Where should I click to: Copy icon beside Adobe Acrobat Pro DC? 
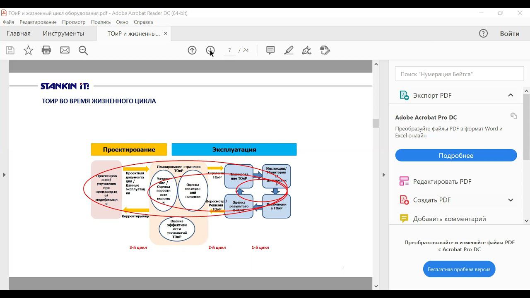[x=513, y=116]
